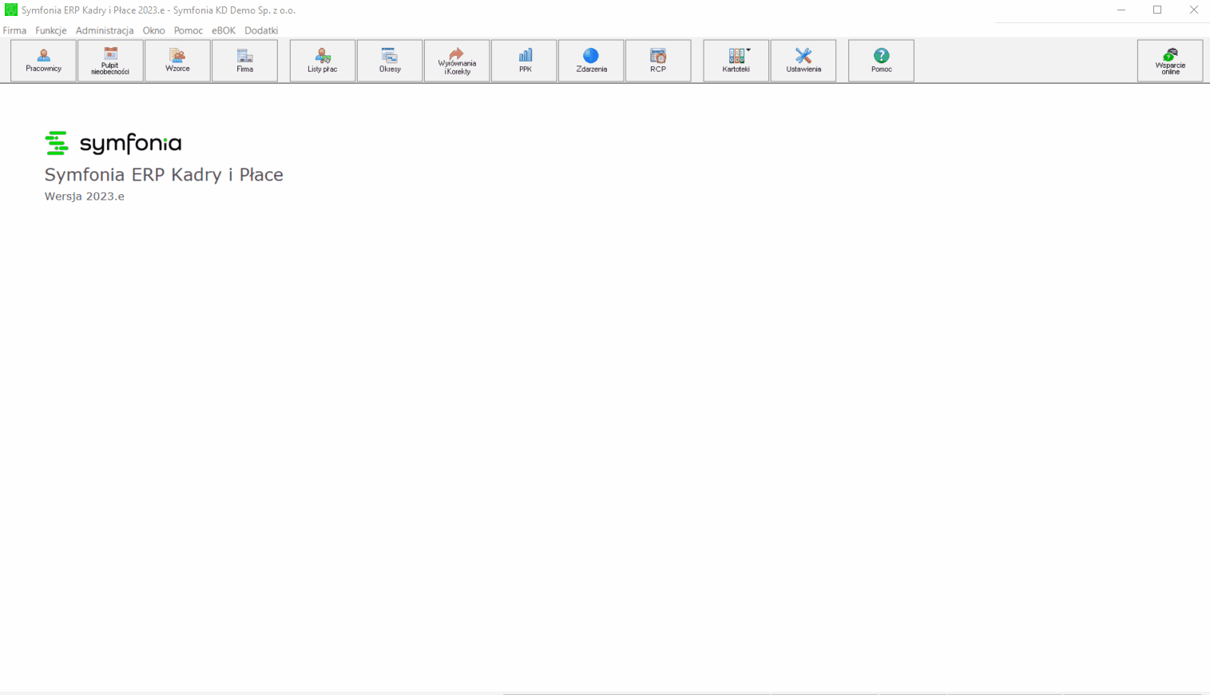The height and width of the screenshot is (695, 1210).
Task: Expand the Kartoteki dropdown button
Action: pyautogui.click(x=736, y=61)
